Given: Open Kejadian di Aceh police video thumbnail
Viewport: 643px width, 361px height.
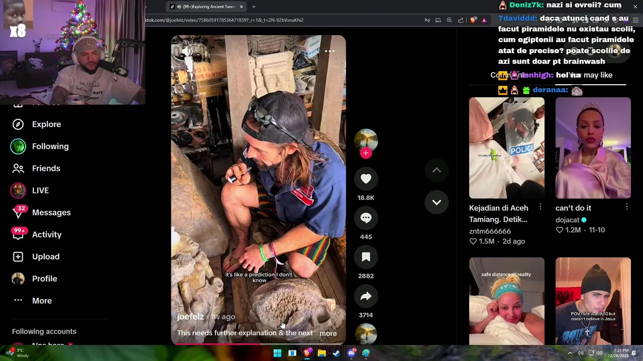Looking at the screenshot, I should 507,148.
